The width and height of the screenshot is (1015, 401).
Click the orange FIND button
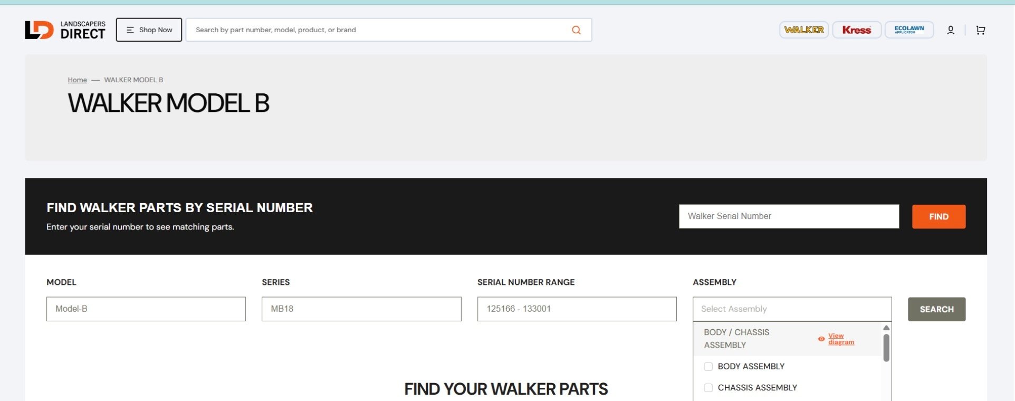(939, 216)
